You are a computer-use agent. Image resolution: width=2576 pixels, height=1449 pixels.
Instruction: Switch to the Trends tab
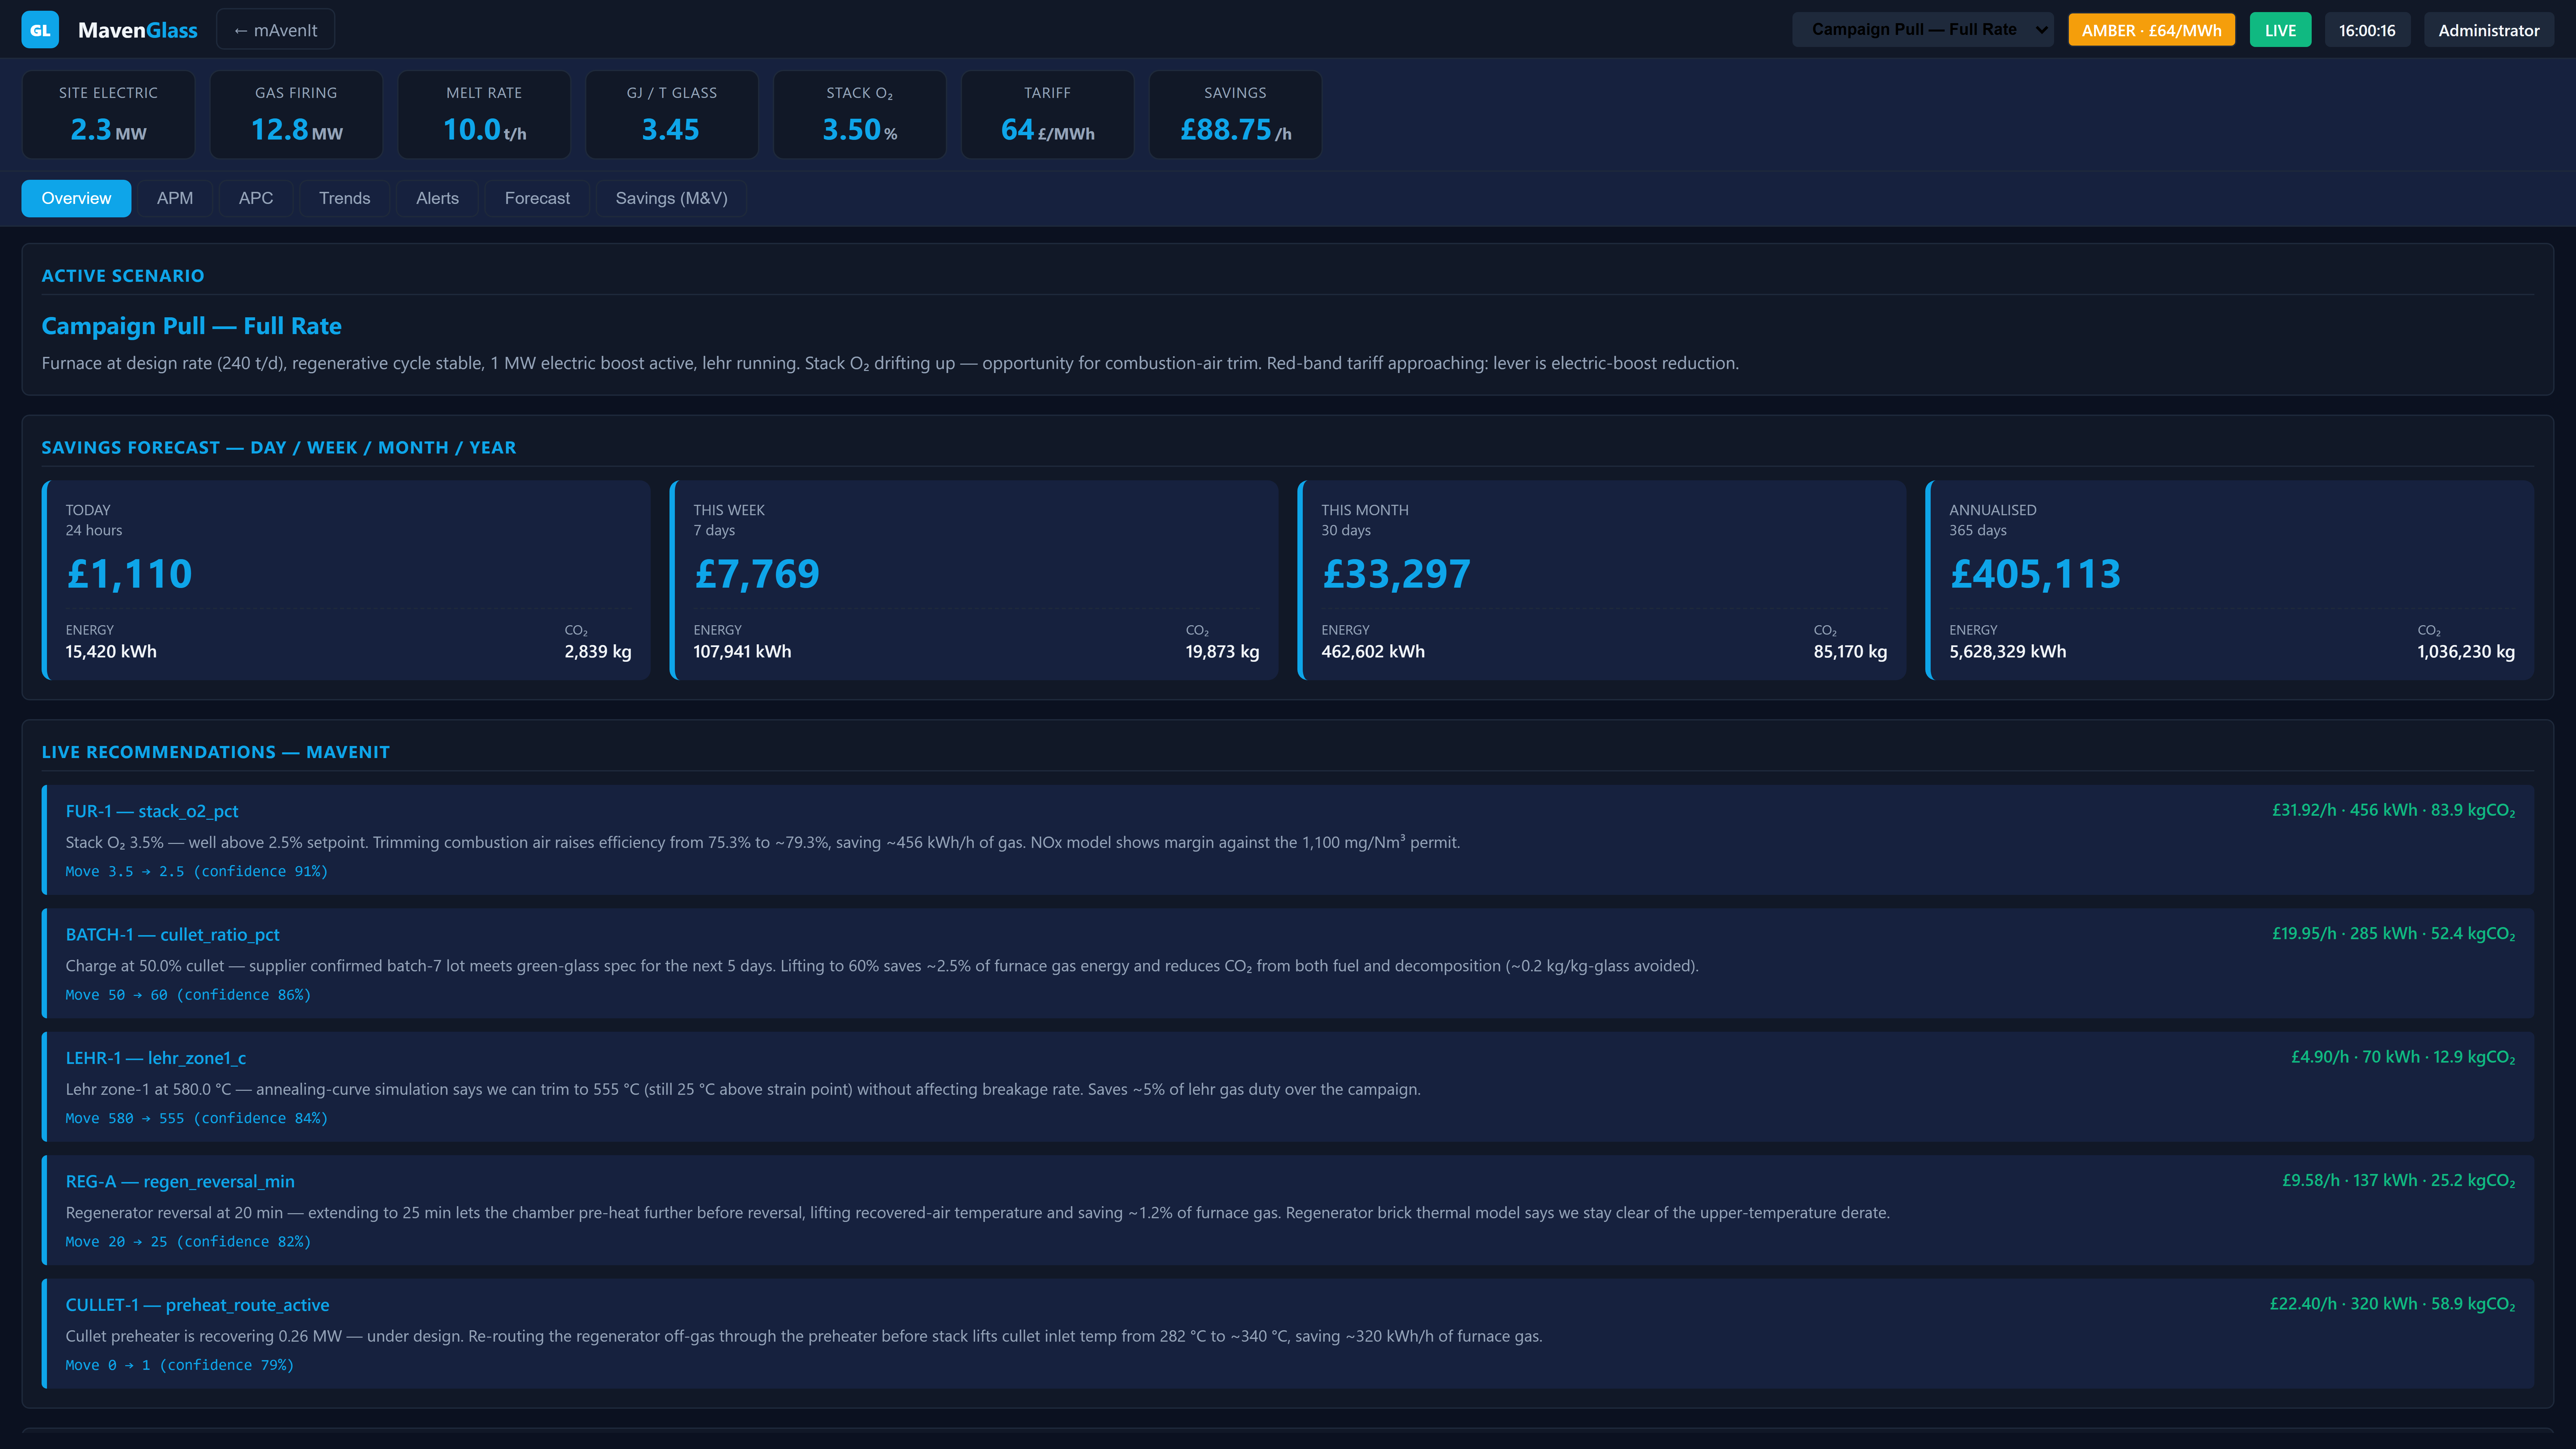click(345, 198)
